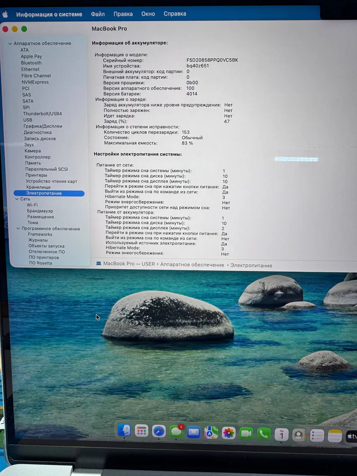The width and height of the screenshot is (357, 476).
Task: Select NVMExpress in the sidebar
Action: (x=35, y=82)
